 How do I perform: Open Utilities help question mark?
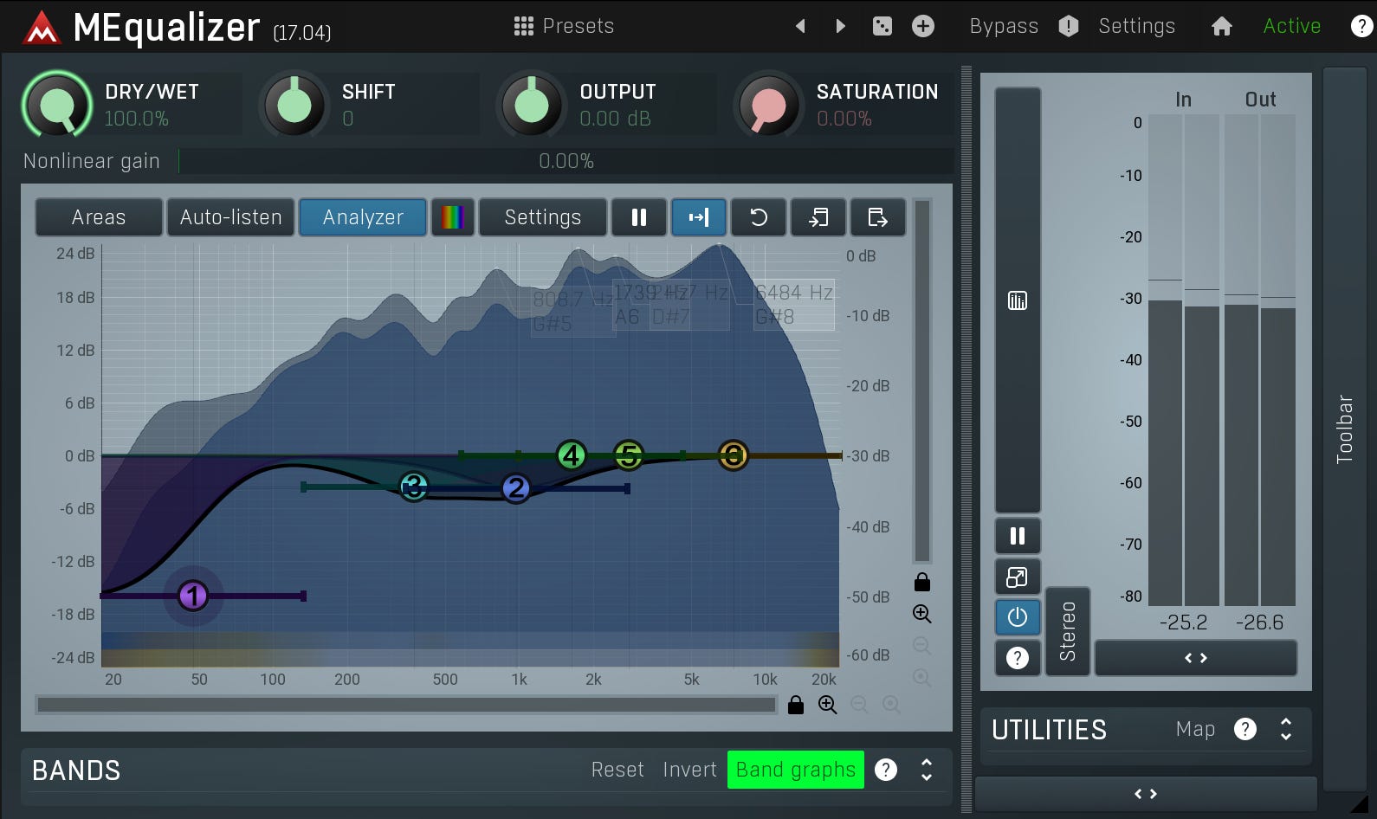pos(1245,729)
